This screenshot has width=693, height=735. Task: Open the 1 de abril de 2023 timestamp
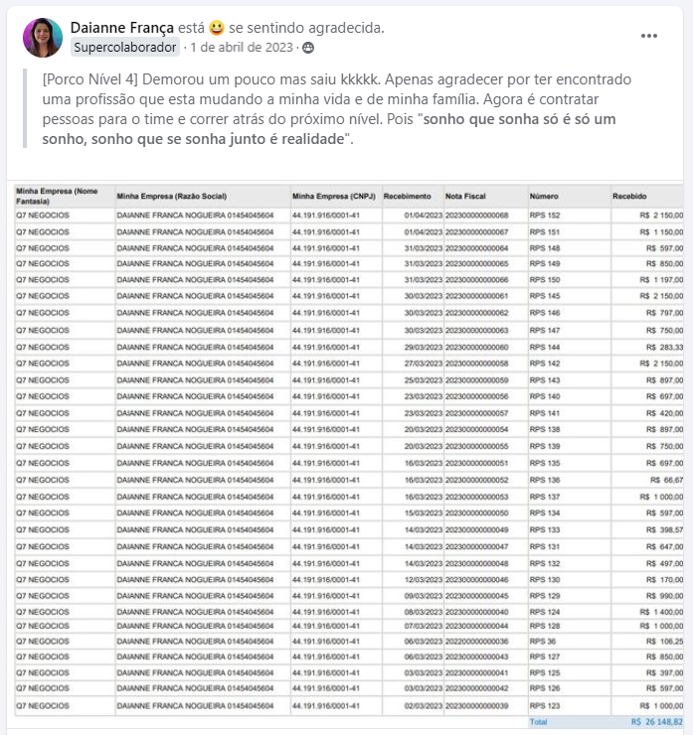coord(242,48)
